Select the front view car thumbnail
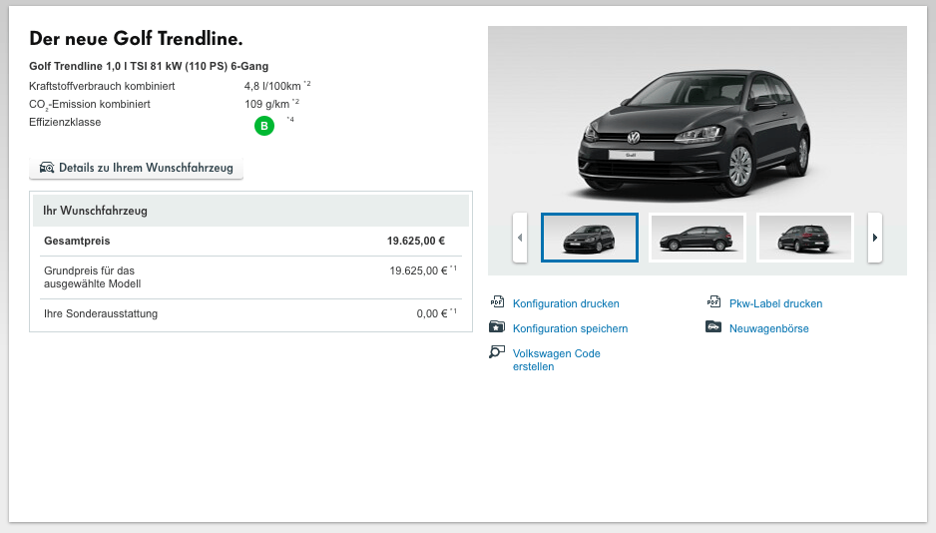936x533 pixels. pyautogui.click(x=590, y=238)
